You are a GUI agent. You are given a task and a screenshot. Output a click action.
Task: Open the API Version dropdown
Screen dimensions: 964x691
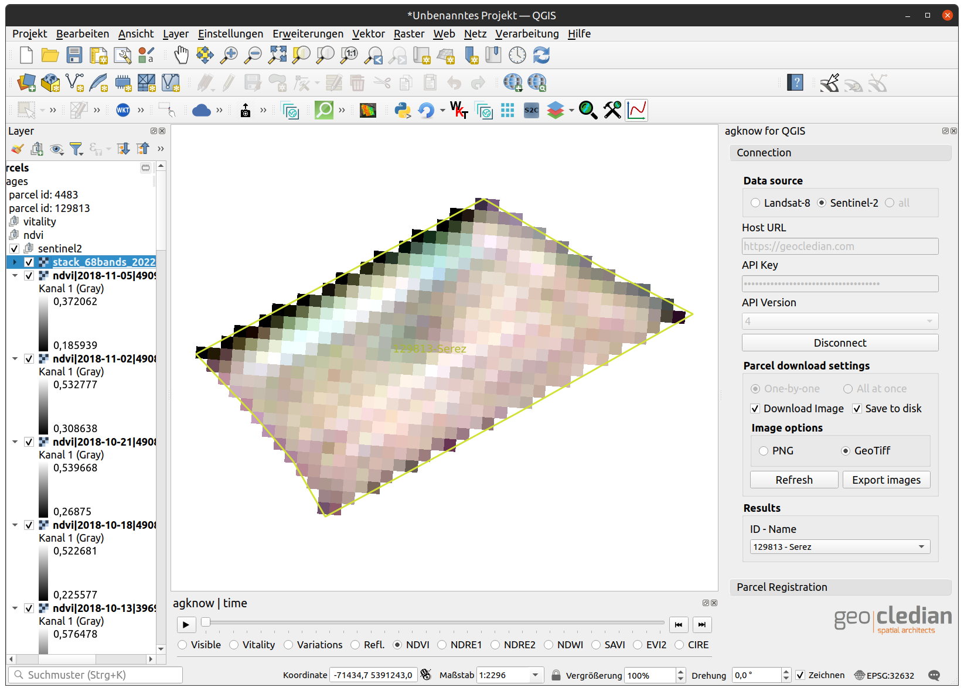coord(840,321)
